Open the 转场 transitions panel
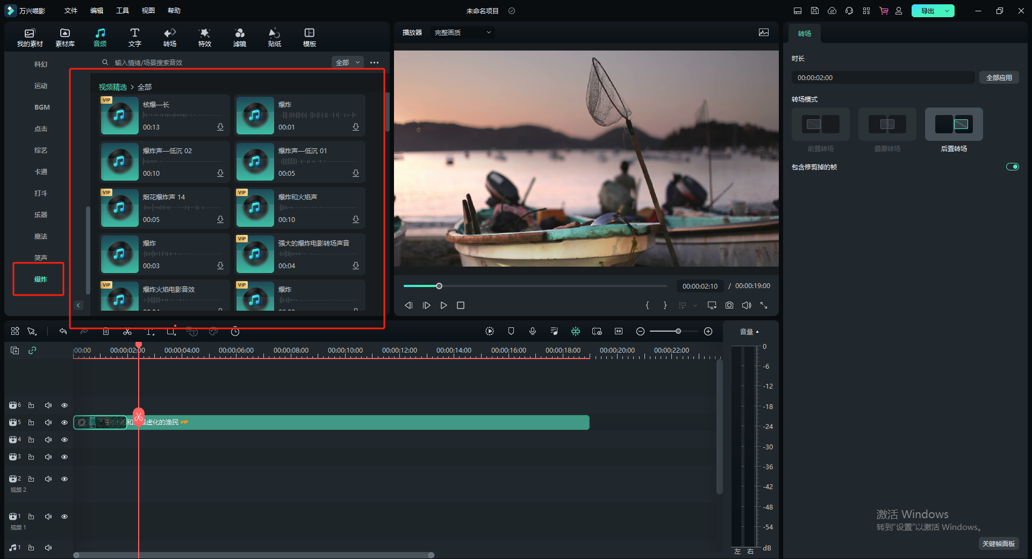 point(170,37)
